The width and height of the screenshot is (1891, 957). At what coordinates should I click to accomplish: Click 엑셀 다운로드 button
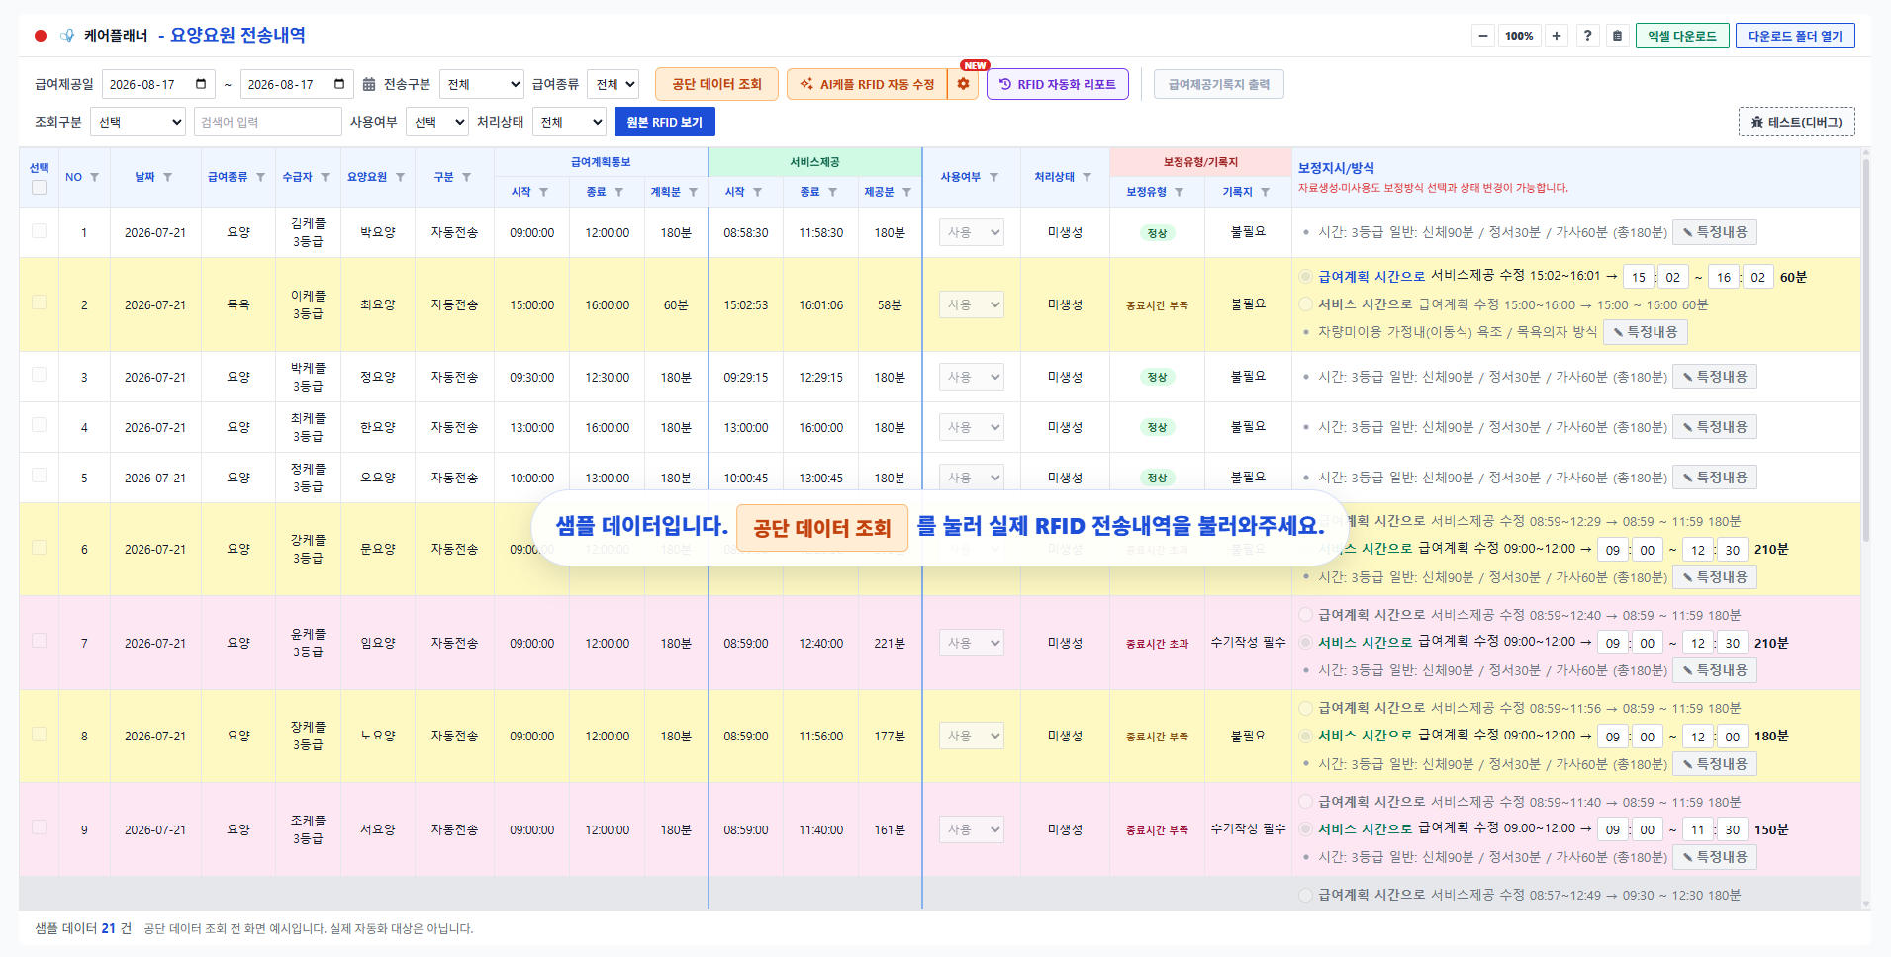point(1682,36)
